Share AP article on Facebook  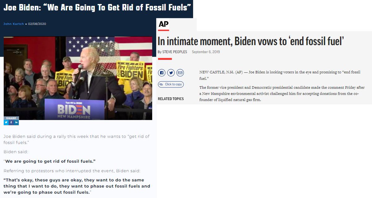pyautogui.click(x=162, y=73)
